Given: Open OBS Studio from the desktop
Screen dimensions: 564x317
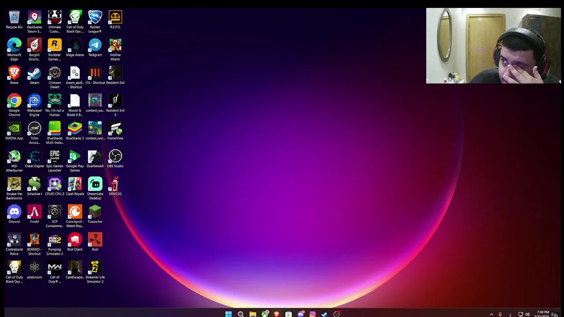Looking at the screenshot, I should pyautogui.click(x=115, y=159).
